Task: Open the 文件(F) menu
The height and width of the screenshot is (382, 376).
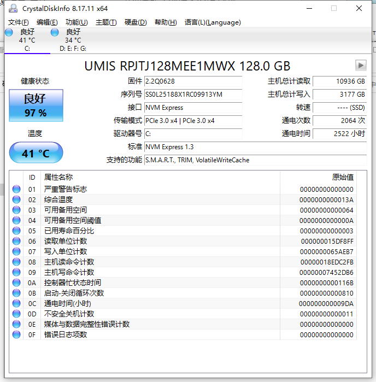Action: coord(18,22)
